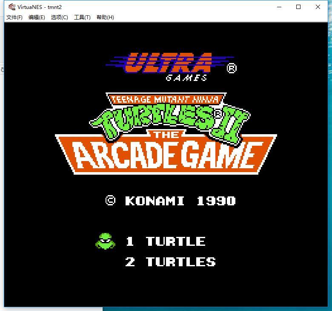Open the 文件(F) menu

[14, 17]
